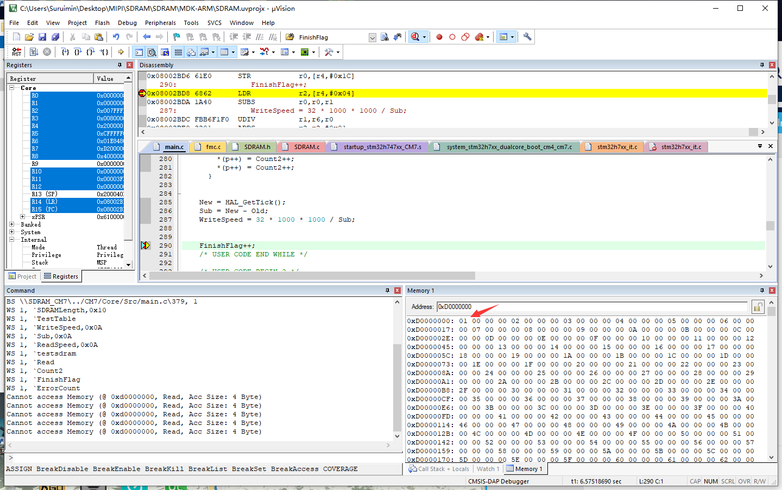Toggle the Disassembly Window toolbar button
782x490 pixels.
[152, 52]
